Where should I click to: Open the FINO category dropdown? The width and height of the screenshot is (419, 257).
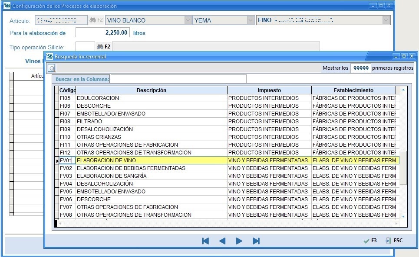tap(386, 20)
